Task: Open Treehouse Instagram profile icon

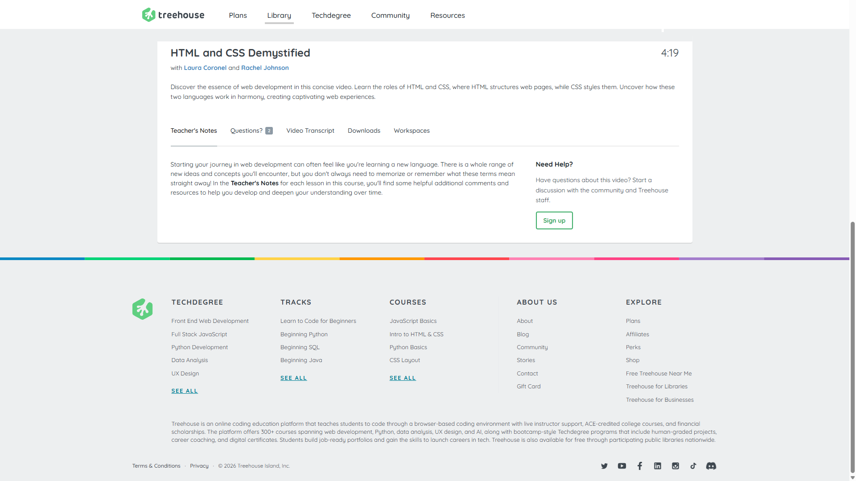Action: point(675,466)
